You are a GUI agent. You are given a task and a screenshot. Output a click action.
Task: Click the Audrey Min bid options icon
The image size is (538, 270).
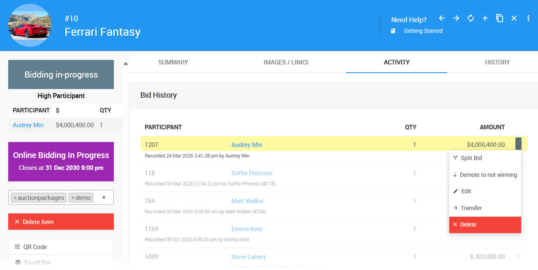click(x=518, y=144)
